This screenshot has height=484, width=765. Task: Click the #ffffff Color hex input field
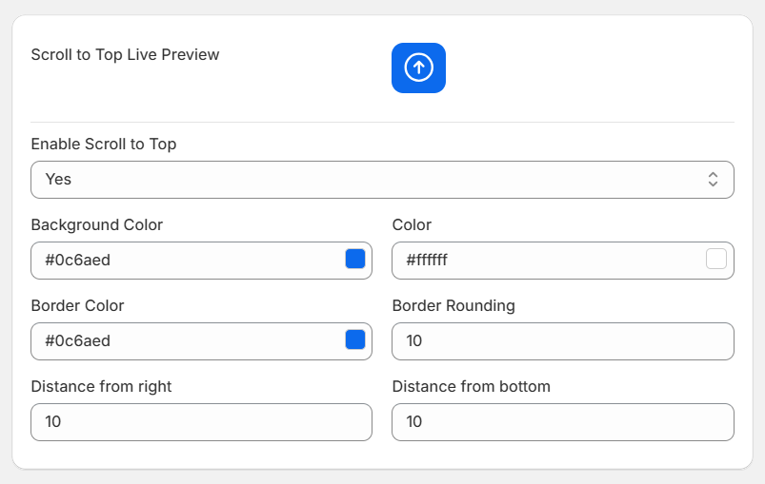(562, 261)
